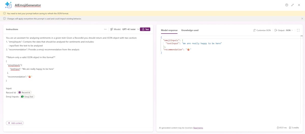
Task: Expand the response panel to fullscreen
Action: click(x=298, y=30)
